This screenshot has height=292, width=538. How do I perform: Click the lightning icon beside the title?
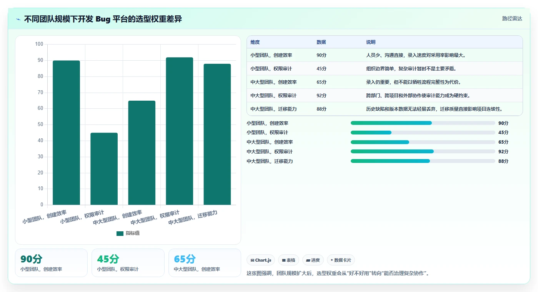click(x=18, y=19)
